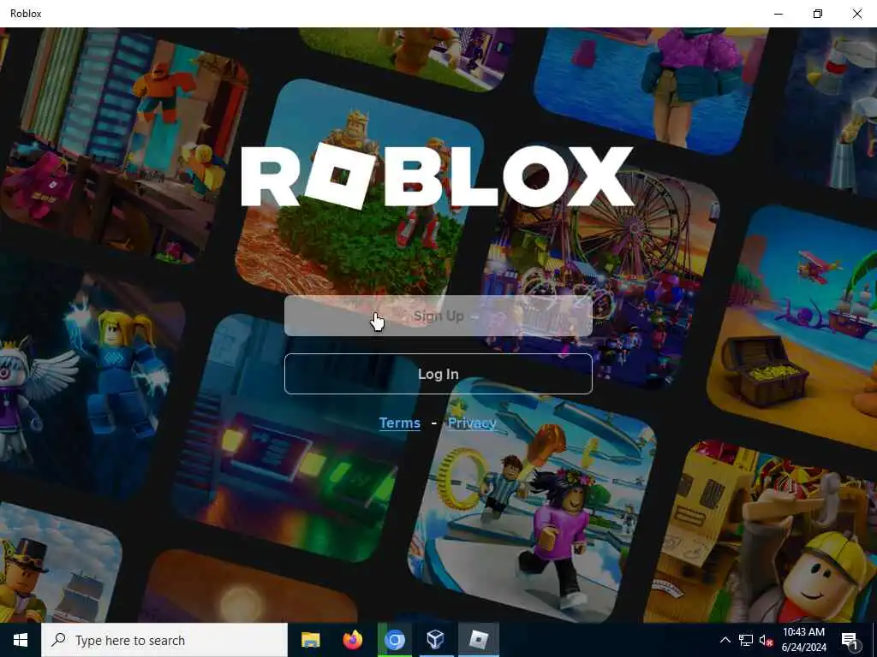Image resolution: width=877 pixels, height=657 pixels.
Task: Open the notification center icon
Action: pyautogui.click(x=850, y=641)
